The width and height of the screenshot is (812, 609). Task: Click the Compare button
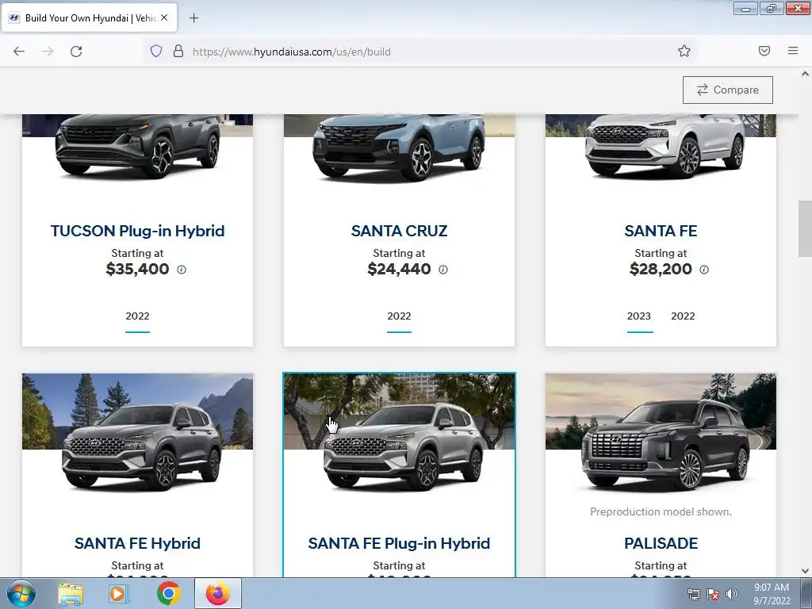(x=728, y=90)
